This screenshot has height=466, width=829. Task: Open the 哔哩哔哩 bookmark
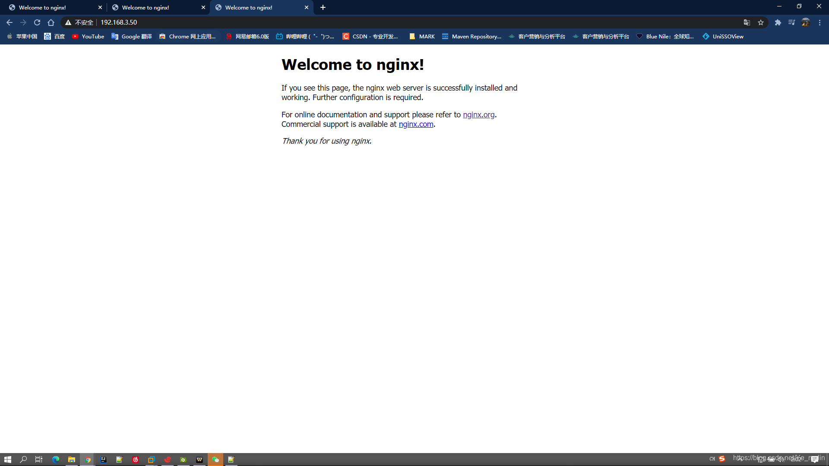[305, 36]
